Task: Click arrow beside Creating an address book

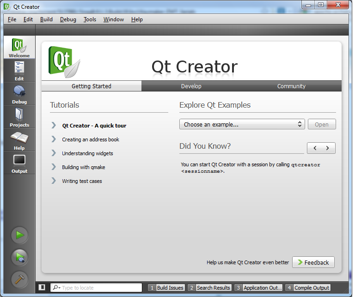Action: tap(54, 139)
